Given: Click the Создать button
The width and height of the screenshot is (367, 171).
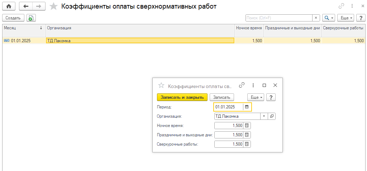Looking at the screenshot, I should (13, 18).
